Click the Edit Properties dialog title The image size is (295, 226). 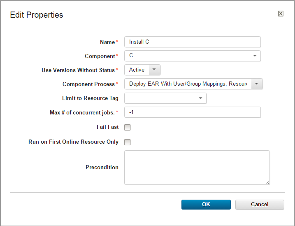(x=37, y=15)
